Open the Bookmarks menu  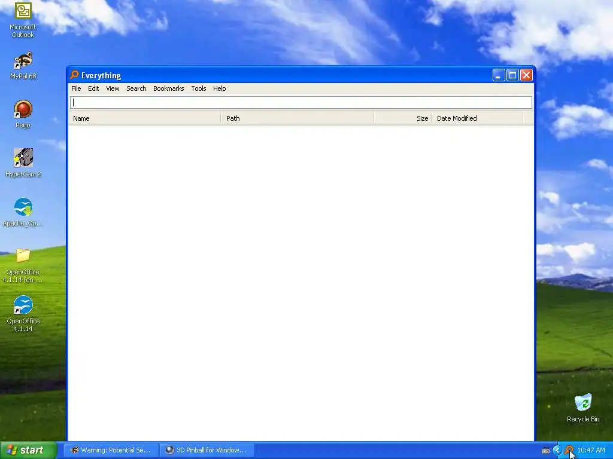[x=168, y=88]
